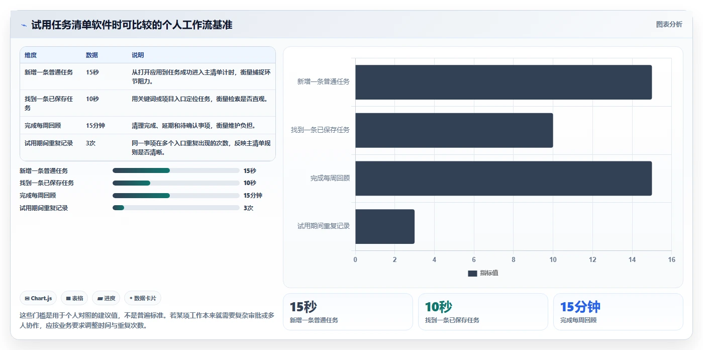Toggle the 指标值 legend item under the chart
The height and width of the screenshot is (350, 703).
483,273
